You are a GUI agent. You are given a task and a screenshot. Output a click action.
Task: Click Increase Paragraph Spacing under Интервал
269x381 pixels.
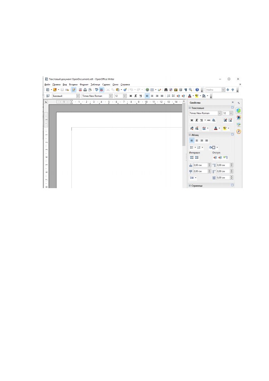tap(192, 158)
